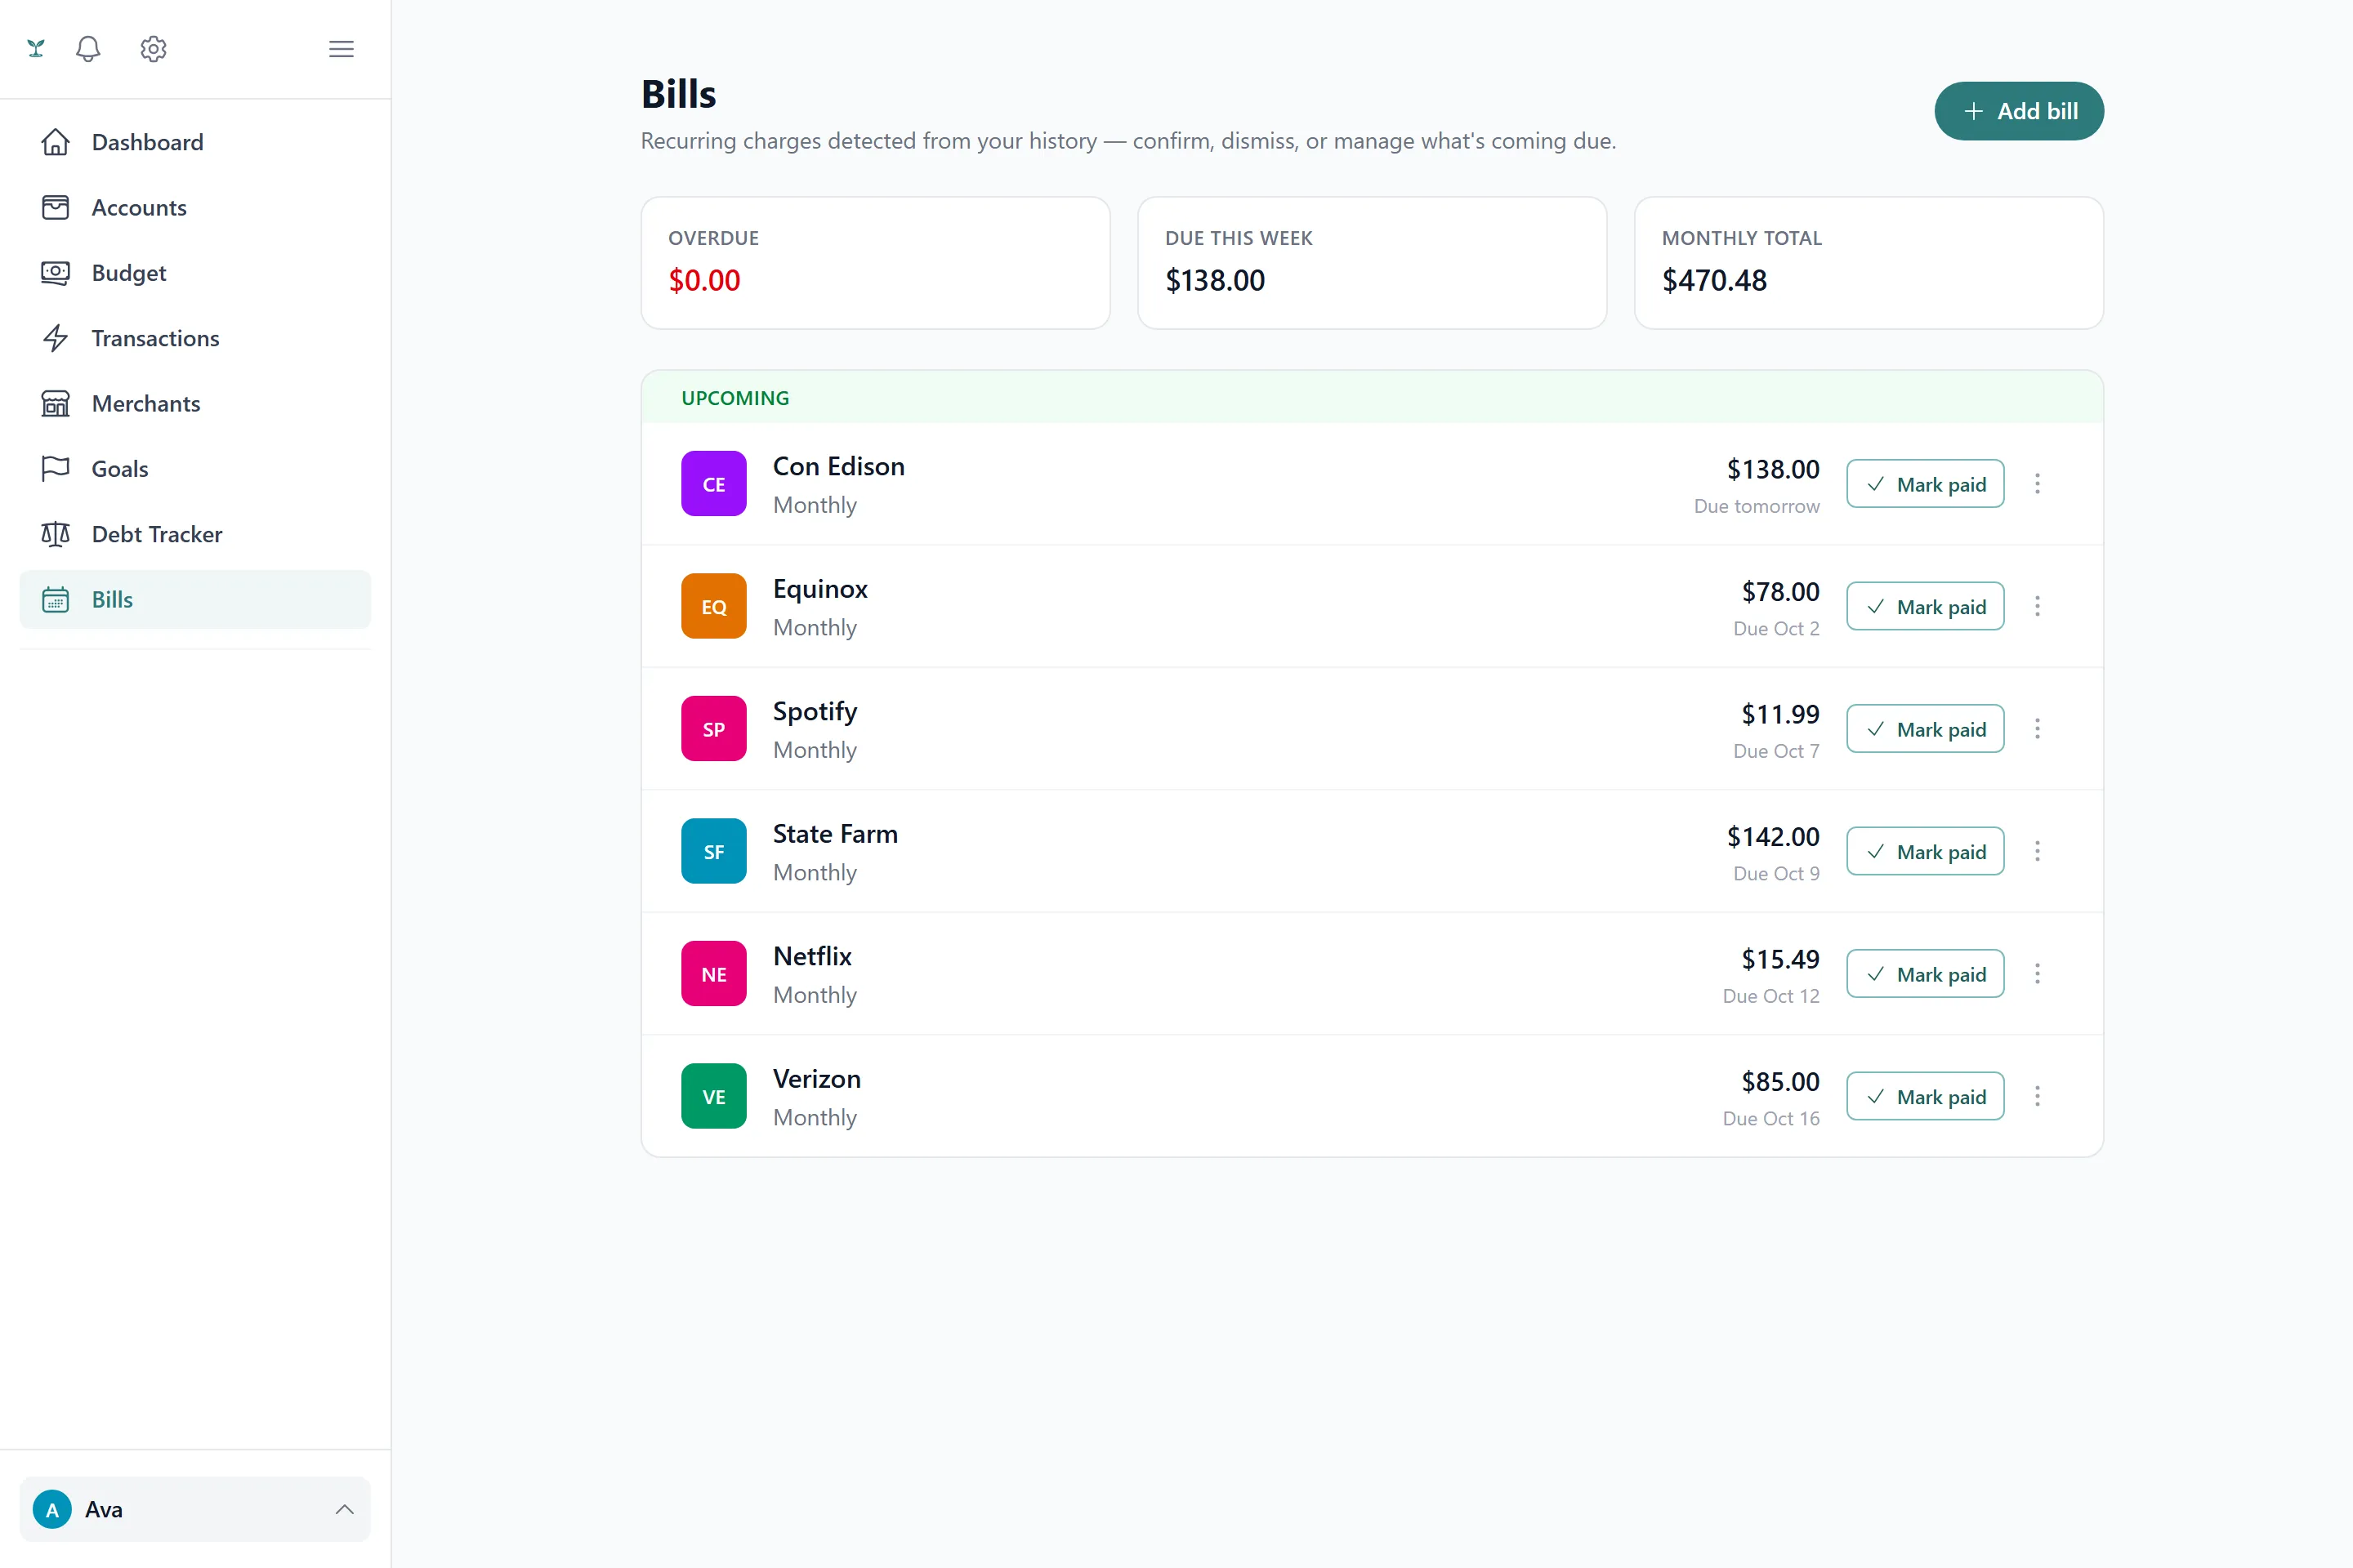Click the State Farm SF avatar
Screen dimensions: 2353x1568
[713, 851]
